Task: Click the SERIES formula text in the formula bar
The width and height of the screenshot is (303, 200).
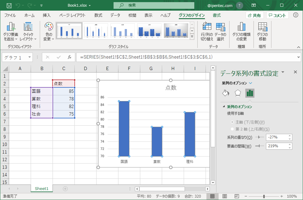Action: [x=147, y=57]
